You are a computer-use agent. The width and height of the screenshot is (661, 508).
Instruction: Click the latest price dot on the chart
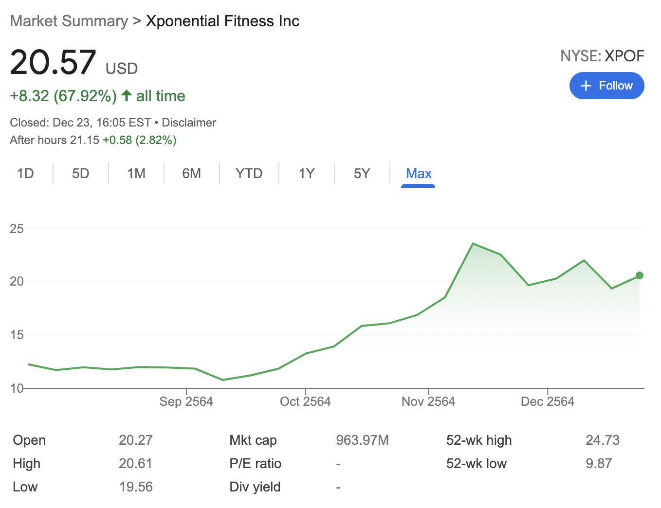[640, 275]
